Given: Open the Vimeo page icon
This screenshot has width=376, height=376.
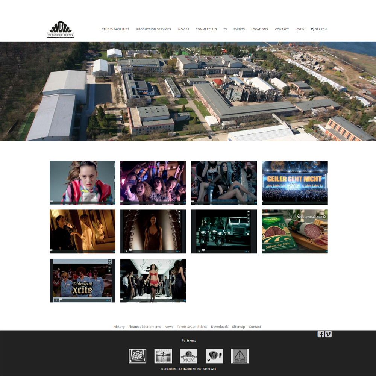Looking at the screenshot, I should coord(328,334).
